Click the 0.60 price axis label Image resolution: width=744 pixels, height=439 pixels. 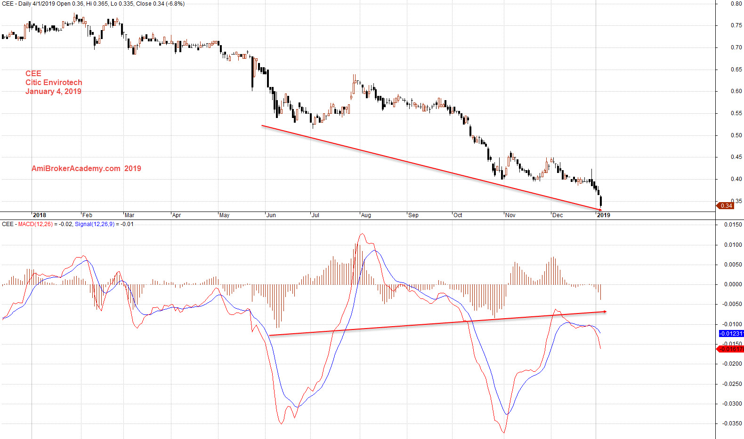(736, 91)
